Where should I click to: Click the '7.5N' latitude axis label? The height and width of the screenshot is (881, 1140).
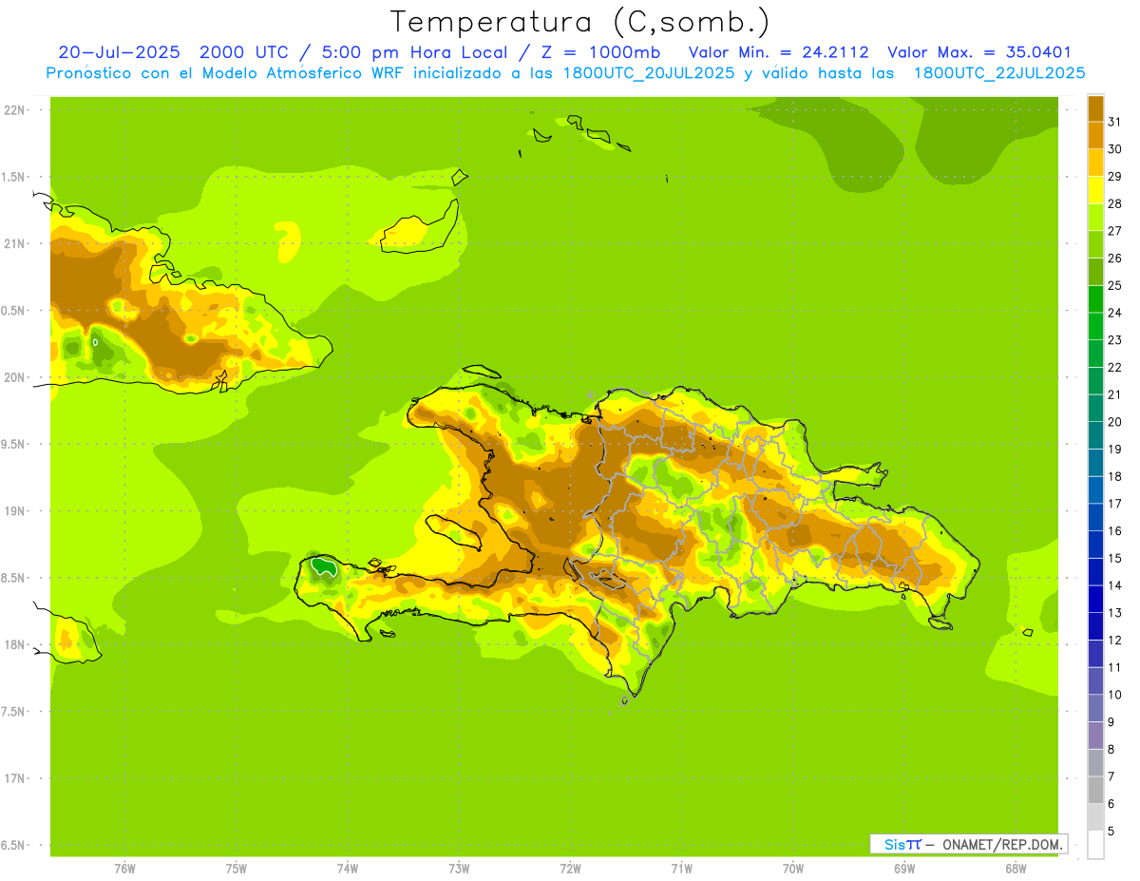14,711
